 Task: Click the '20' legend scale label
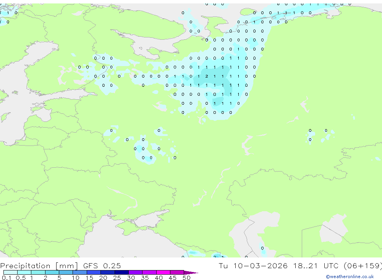pos(103,278)
